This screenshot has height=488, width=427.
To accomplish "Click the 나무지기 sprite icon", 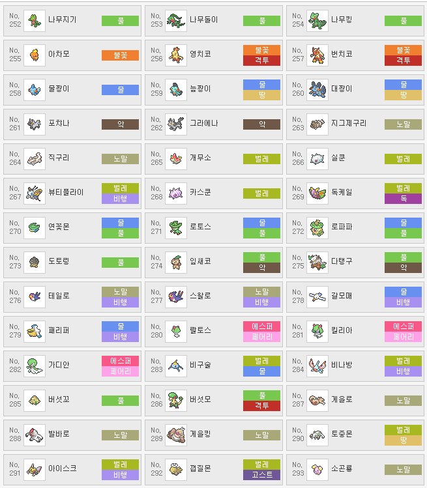I will (x=35, y=21).
